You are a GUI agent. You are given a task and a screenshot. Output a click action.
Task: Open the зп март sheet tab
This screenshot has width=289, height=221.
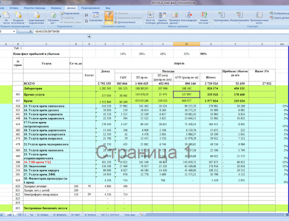click(75, 215)
